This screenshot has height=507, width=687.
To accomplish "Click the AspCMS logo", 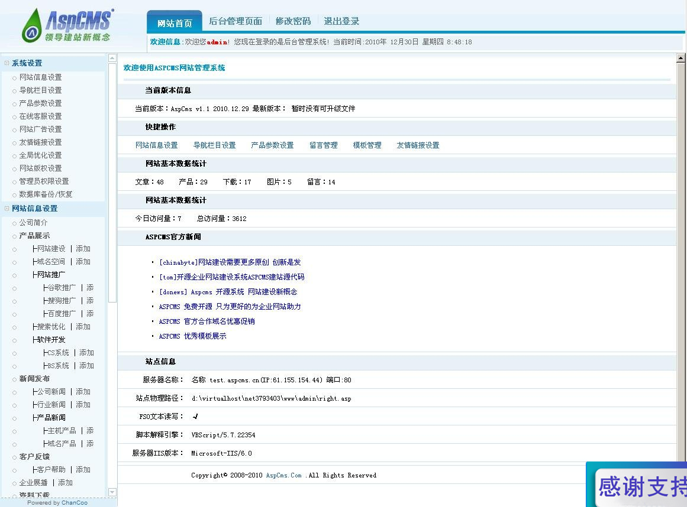I will (67, 25).
